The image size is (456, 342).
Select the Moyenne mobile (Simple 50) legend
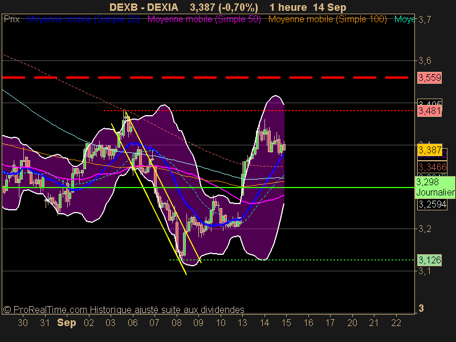pos(204,19)
